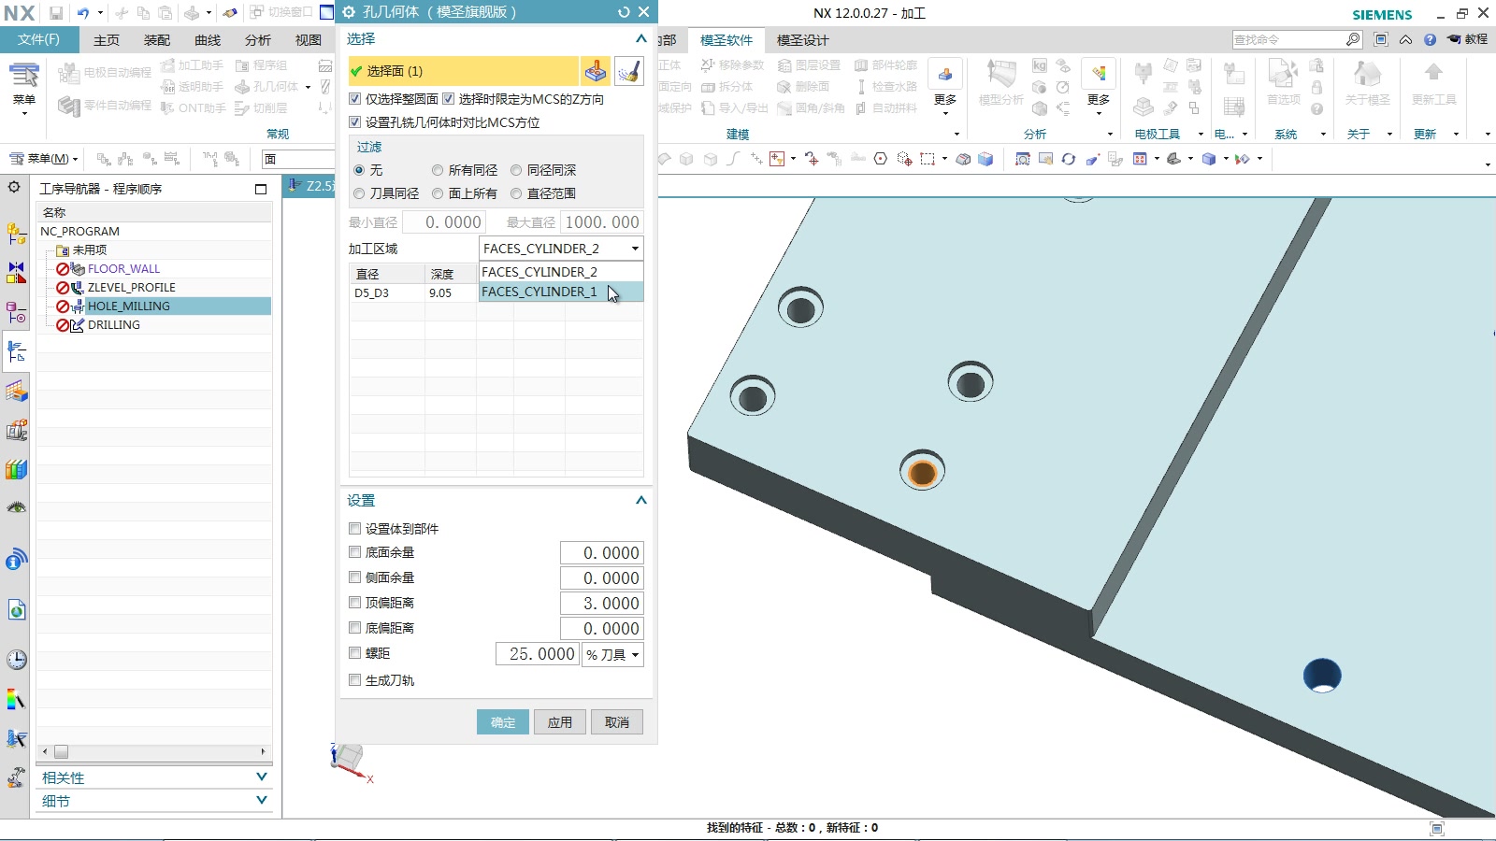This screenshot has height=841, width=1496.
Task: Select FLOOR_WALL operation in navigator
Action: [123, 268]
